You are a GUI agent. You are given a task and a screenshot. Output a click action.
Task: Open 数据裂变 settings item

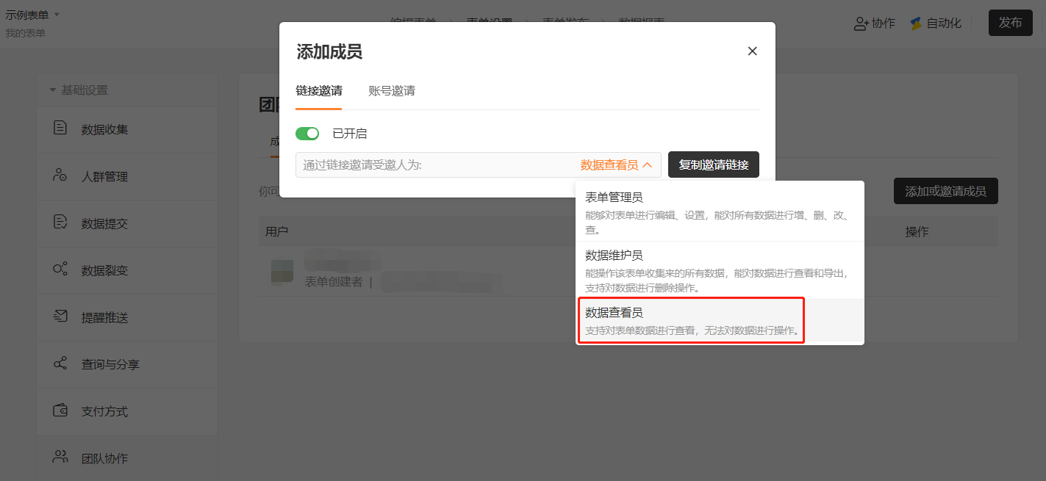pyautogui.click(x=127, y=270)
